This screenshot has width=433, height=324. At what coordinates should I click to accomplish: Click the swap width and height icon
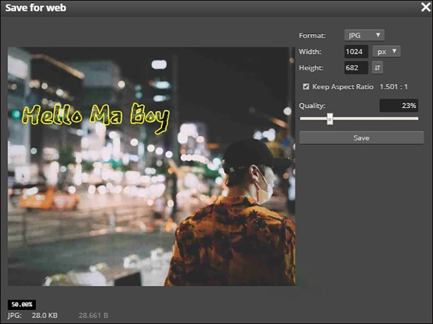[378, 68]
